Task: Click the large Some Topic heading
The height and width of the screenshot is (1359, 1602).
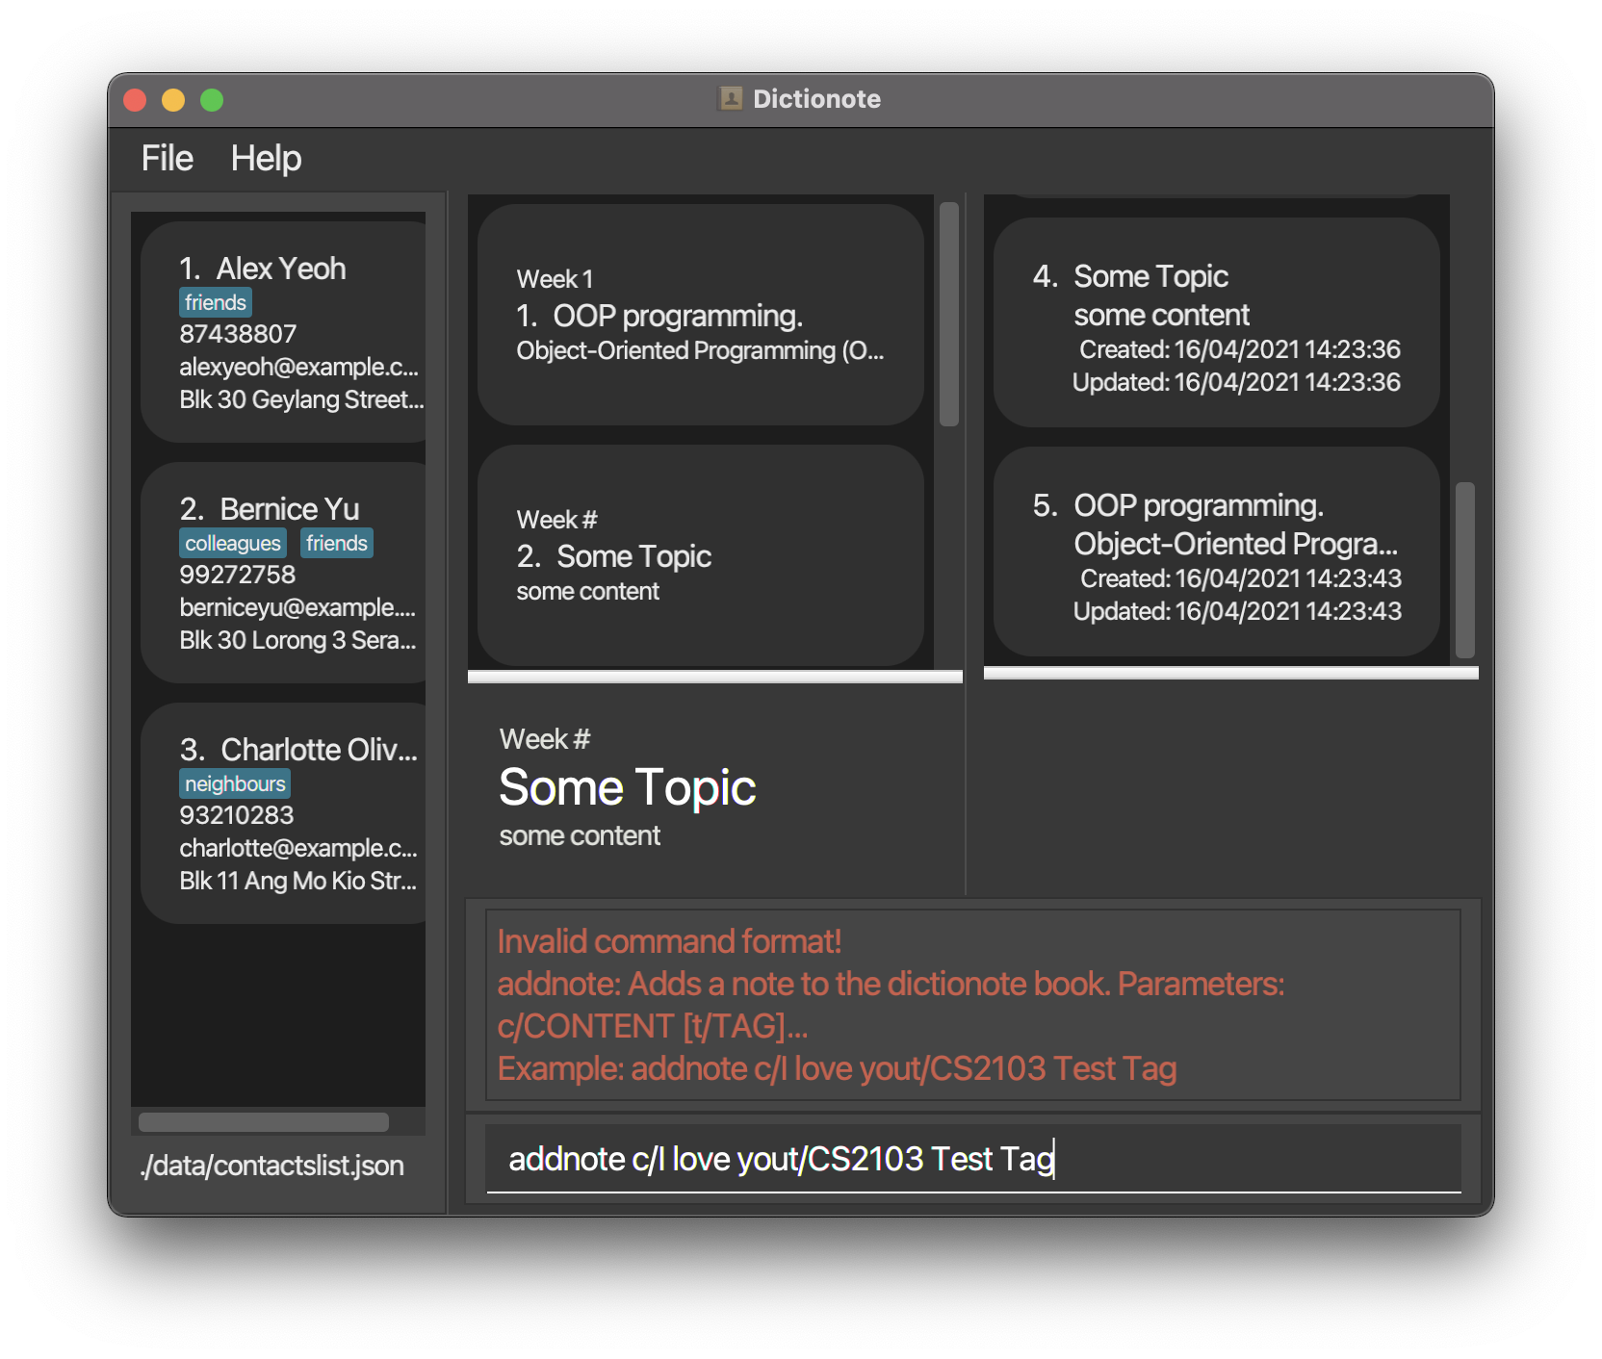Action: (x=628, y=787)
